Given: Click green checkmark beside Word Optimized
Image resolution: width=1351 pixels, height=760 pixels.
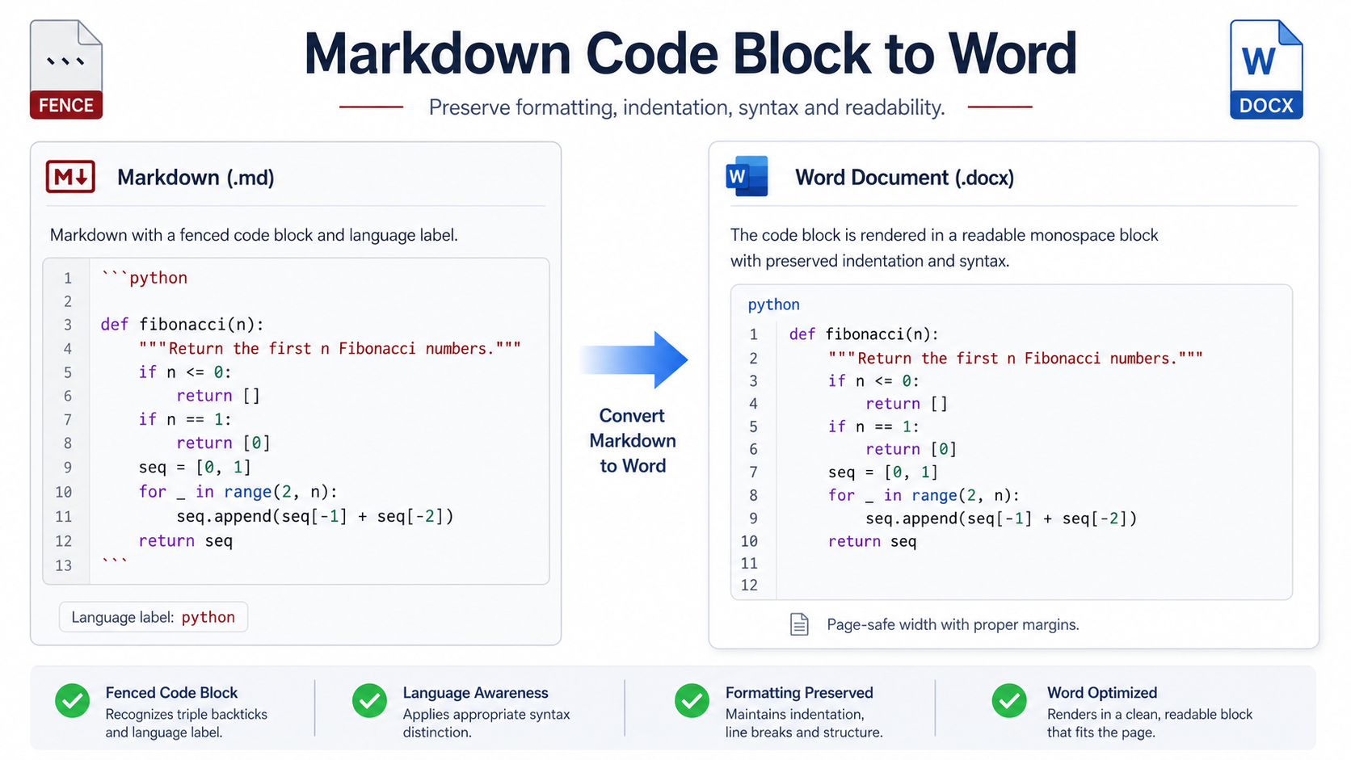Looking at the screenshot, I should [1009, 700].
